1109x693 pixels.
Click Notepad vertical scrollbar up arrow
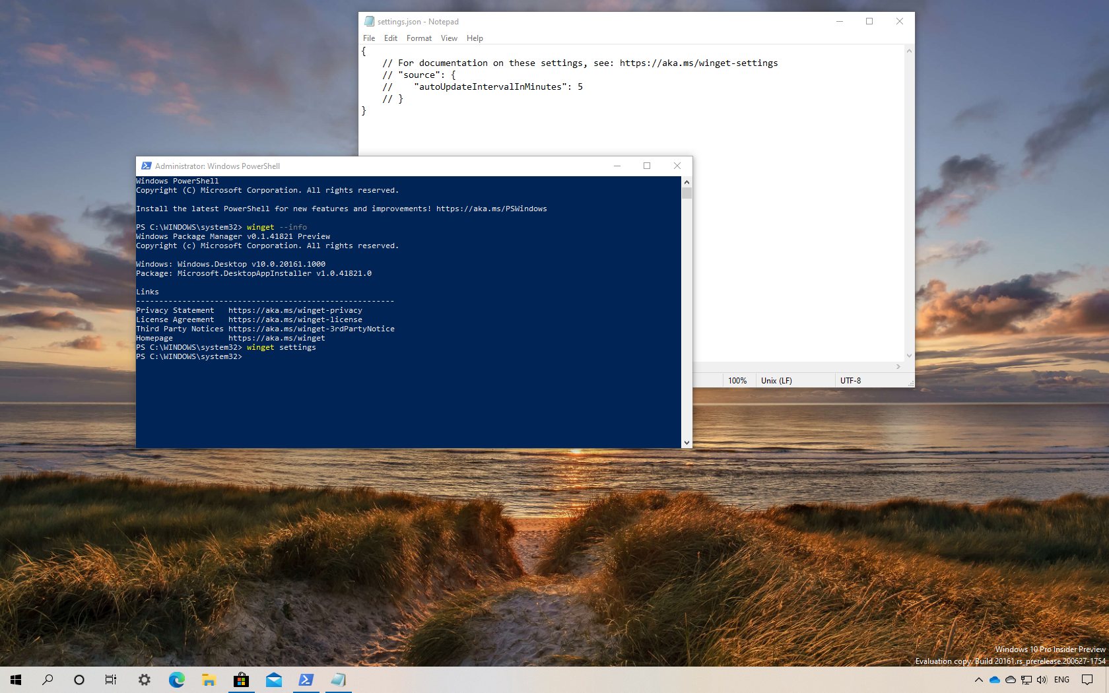click(x=909, y=51)
